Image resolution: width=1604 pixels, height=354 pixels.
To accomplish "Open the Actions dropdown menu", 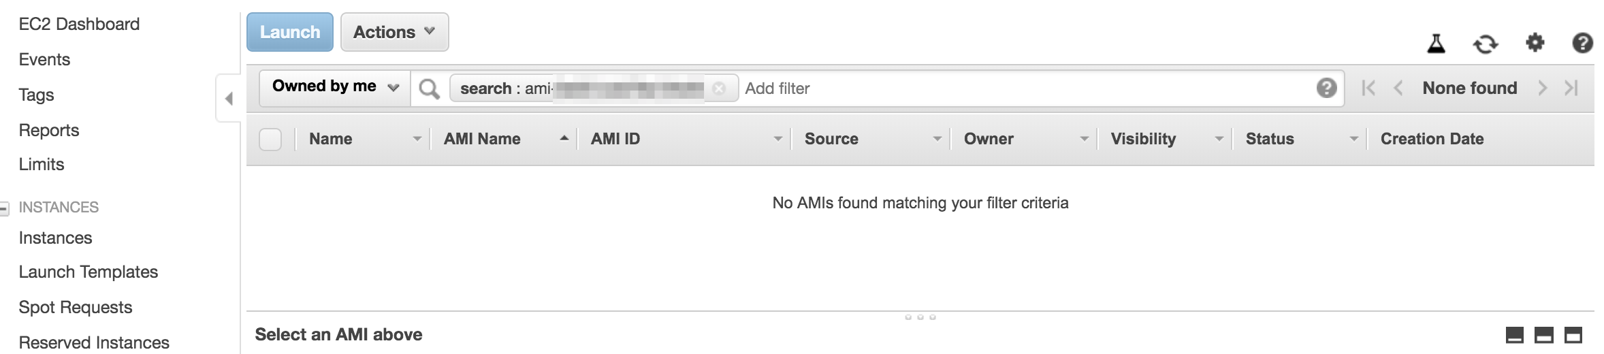I will 394,32.
